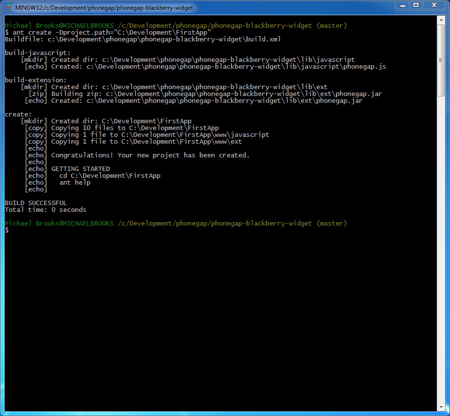Click the MINGW32 terminal icon in title bar
Screen dimensions: 450x416
click(x=9, y=7)
